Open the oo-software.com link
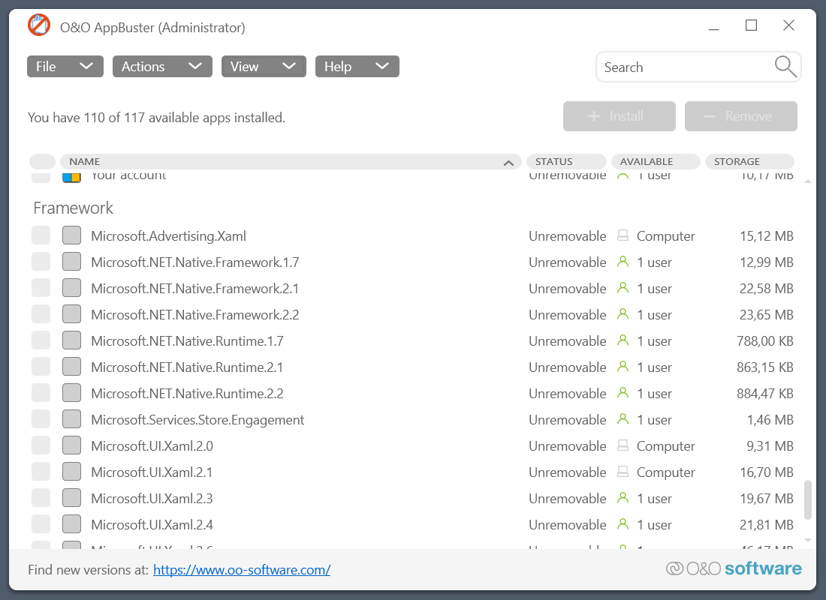The height and width of the screenshot is (600, 826). pos(242,569)
